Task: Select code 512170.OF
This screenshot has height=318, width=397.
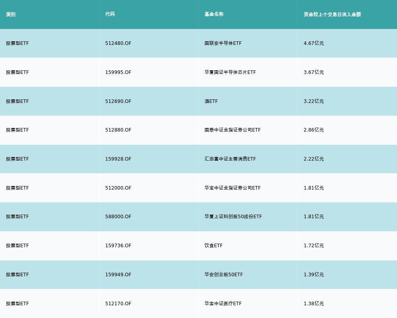Action: click(x=118, y=304)
